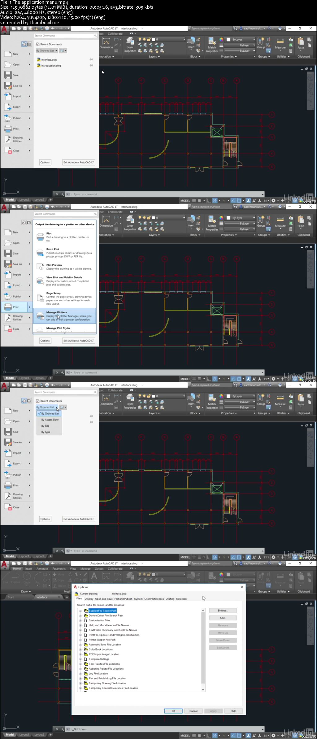Open the Parametric ribbon tab

[x=59, y=568]
